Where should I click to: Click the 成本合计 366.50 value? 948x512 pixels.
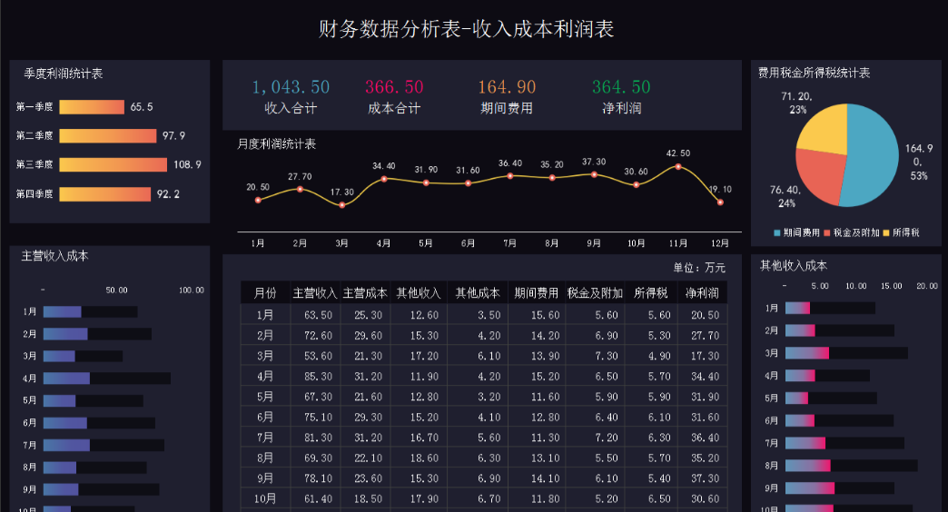point(394,87)
